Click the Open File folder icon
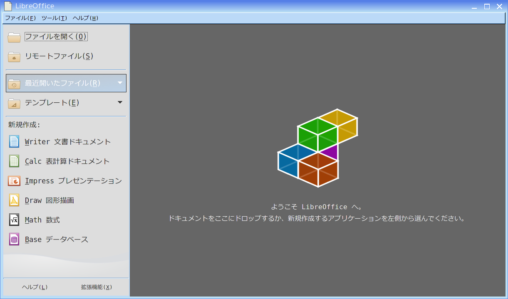Viewport: 508px width, 299px height. point(14,37)
